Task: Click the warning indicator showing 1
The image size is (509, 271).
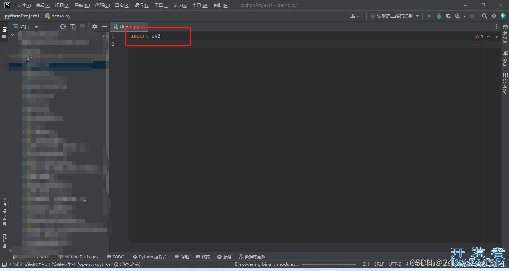Action: 479,36
